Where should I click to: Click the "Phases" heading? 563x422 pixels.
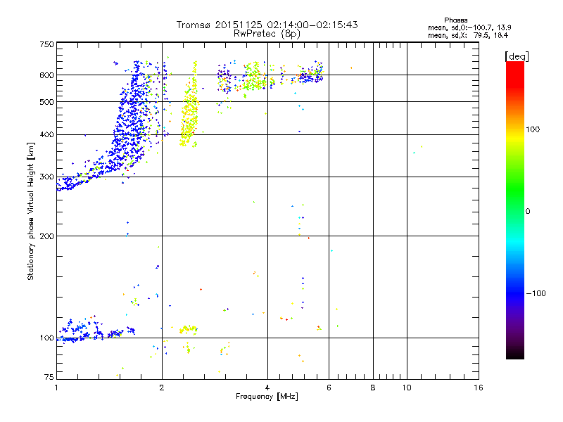coord(455,20)
